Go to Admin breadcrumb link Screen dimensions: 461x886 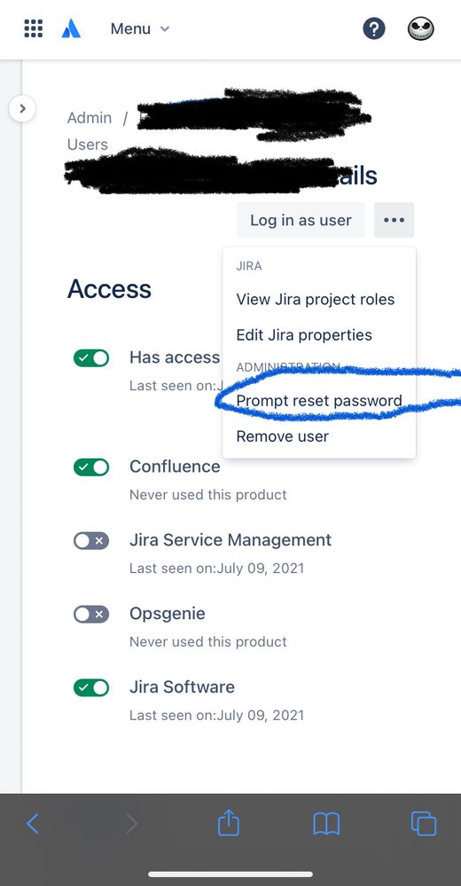point(90,118)
